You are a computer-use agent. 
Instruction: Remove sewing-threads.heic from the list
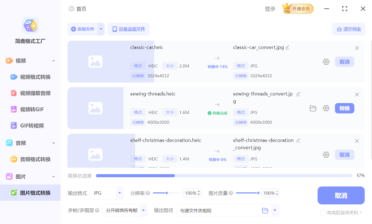[357, 95]
